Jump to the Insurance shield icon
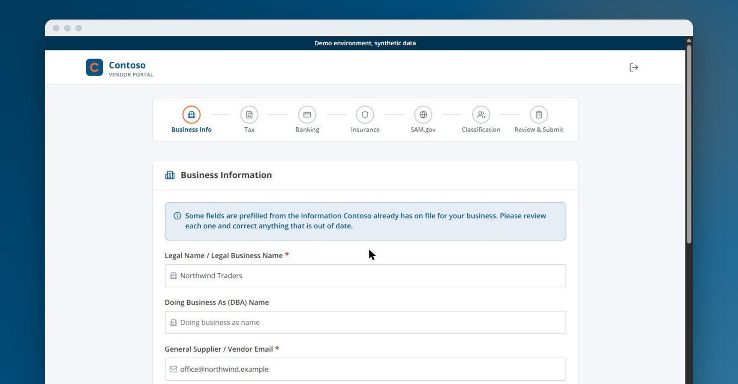The image size is (738, 384). pyautogui.click(x=365, y=115)
